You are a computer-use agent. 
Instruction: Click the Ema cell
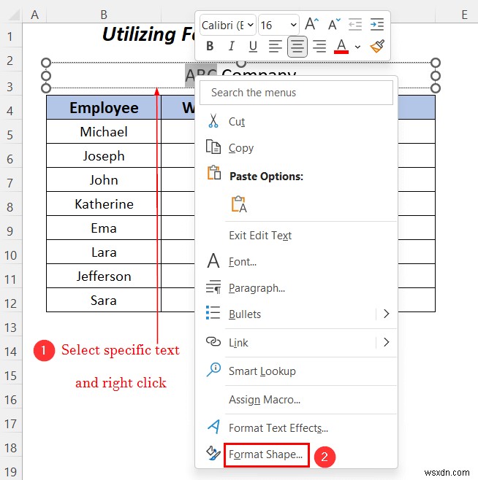pos(104,228)
